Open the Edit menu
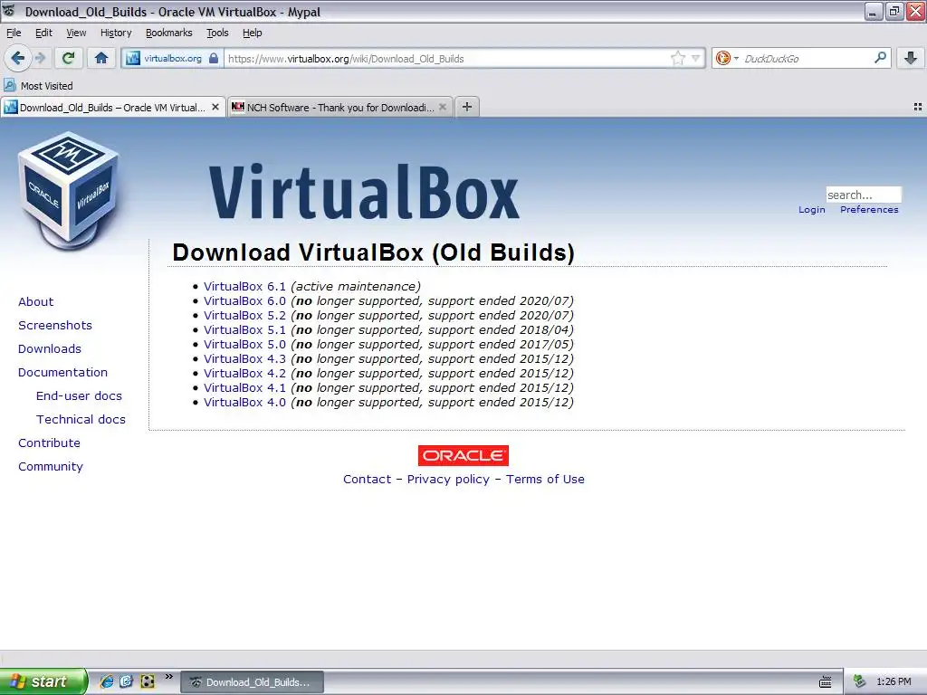927x695 pixels. coord(43,33)
